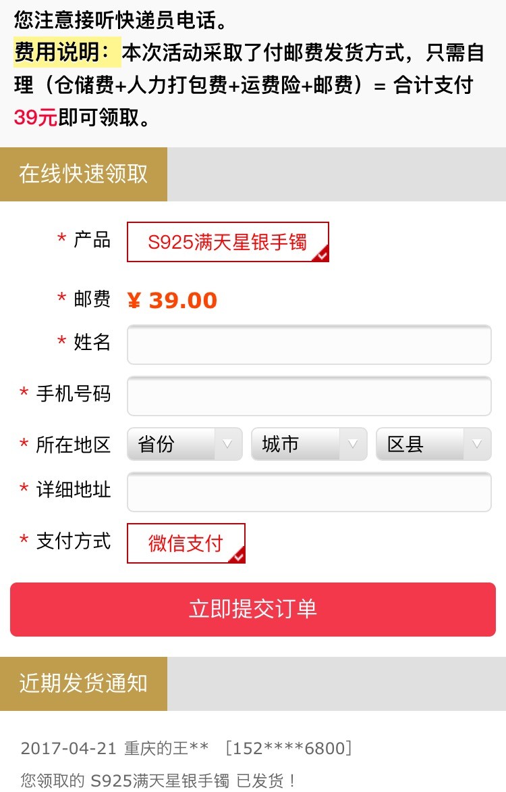Image resolution: width=506 pixels, height=792 pixels.
Task: Focus the 详细地址 address input field
Action: [309, 492]
